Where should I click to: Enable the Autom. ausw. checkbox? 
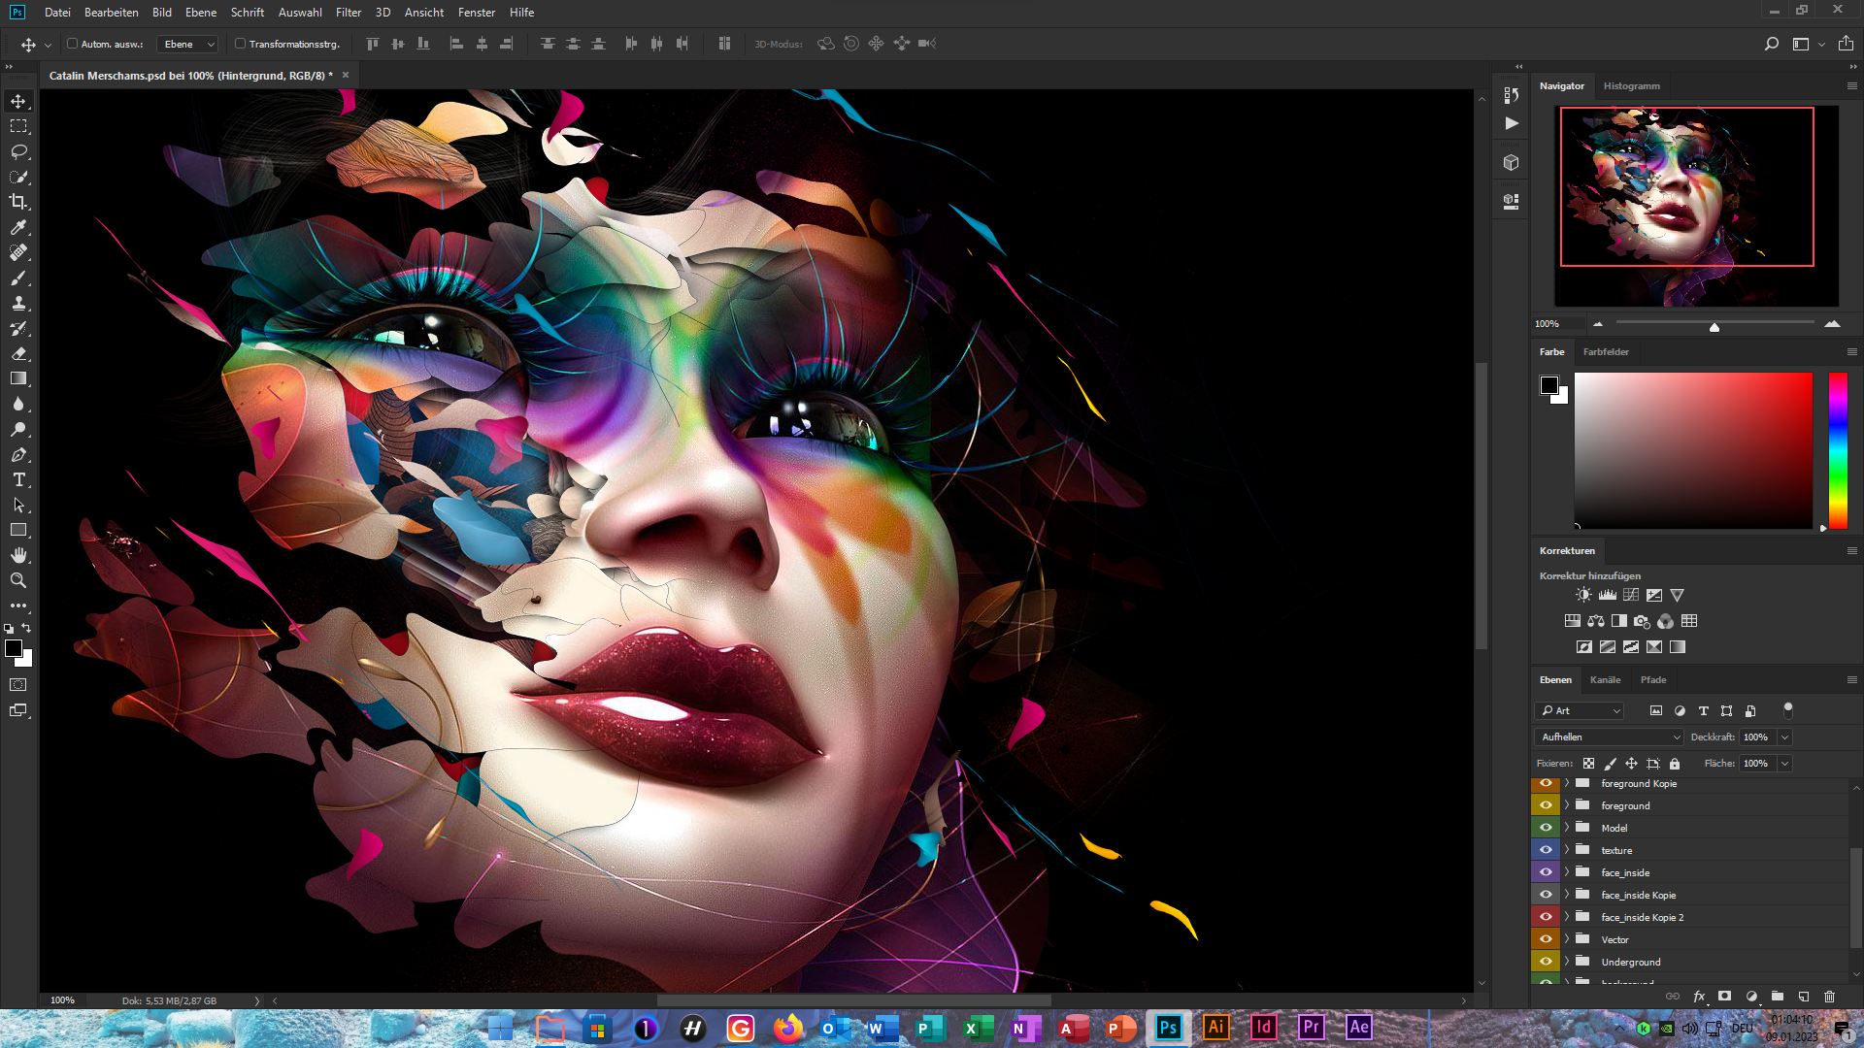[x=72, y=44]
